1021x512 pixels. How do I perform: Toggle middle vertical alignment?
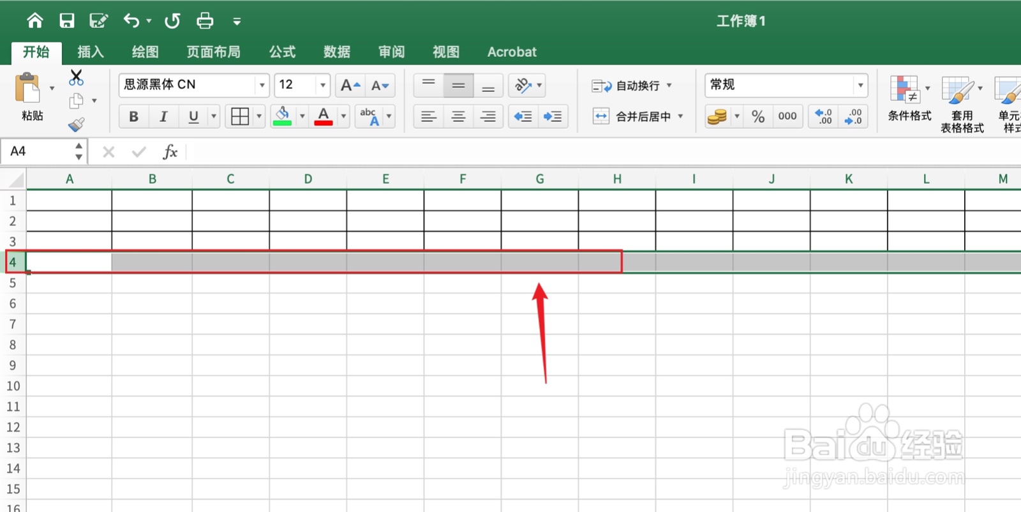[x=458, y=85]
